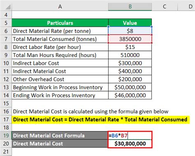This screenshot has height=156, width=195.
Task: Select the $50,000,000 value cell
Action: 130,87
